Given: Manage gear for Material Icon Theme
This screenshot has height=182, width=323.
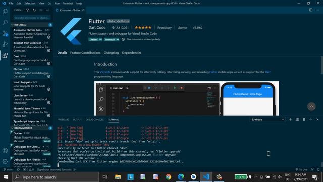Looking at the screenshot, I should click(x=49, y=116).
